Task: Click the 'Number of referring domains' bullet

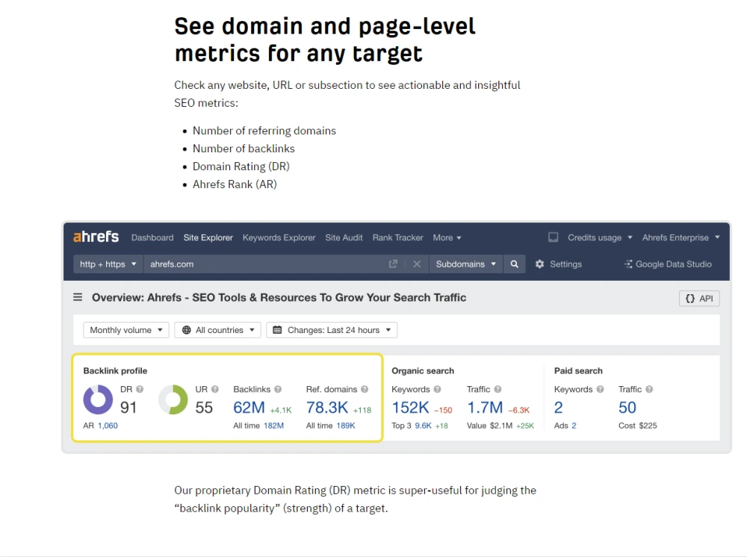Action: tap(264, 131)
